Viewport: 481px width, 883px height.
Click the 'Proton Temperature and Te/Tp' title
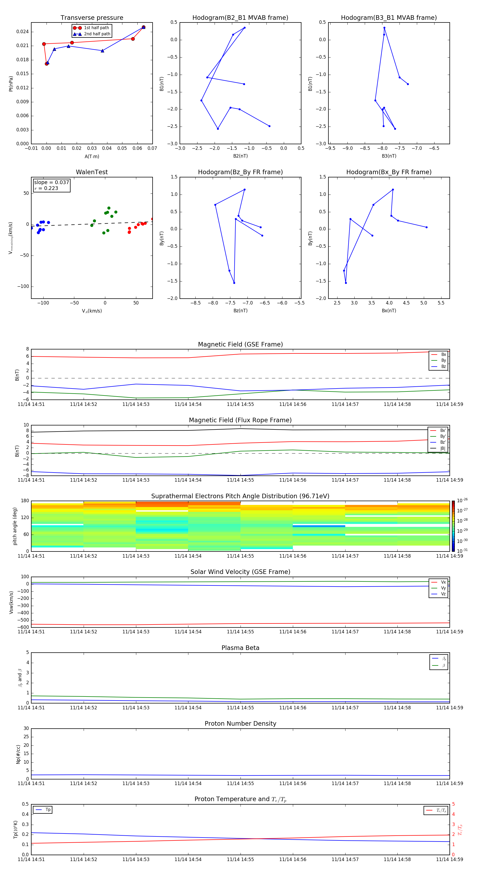(x=240, y=799)
